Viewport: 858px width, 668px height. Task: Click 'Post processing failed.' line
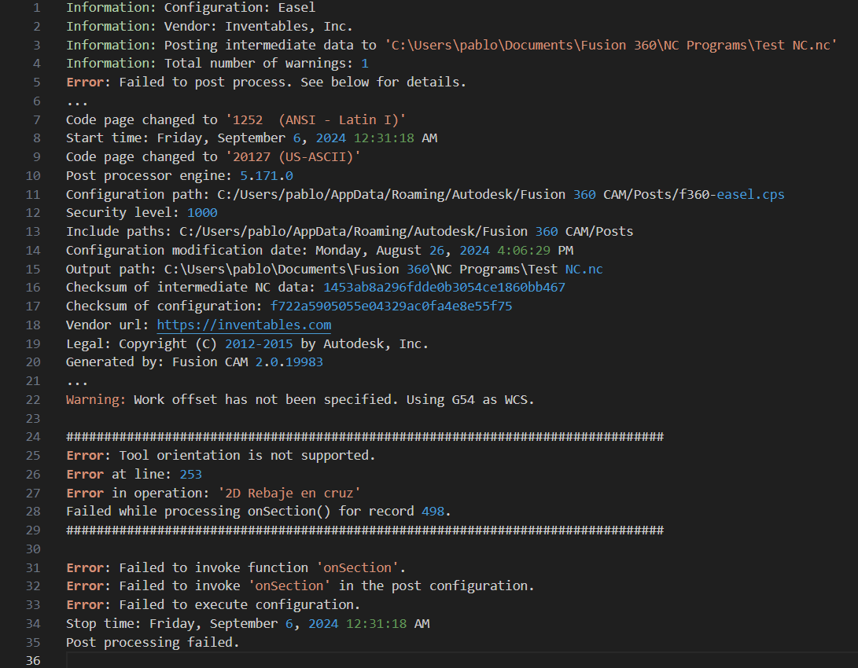(x=153, y=642)
